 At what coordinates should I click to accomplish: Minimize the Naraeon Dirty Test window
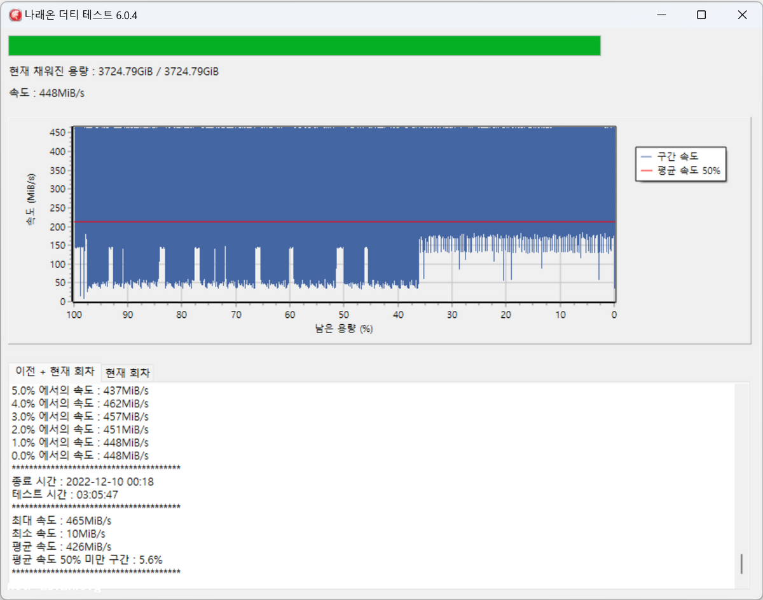(661, 15)
